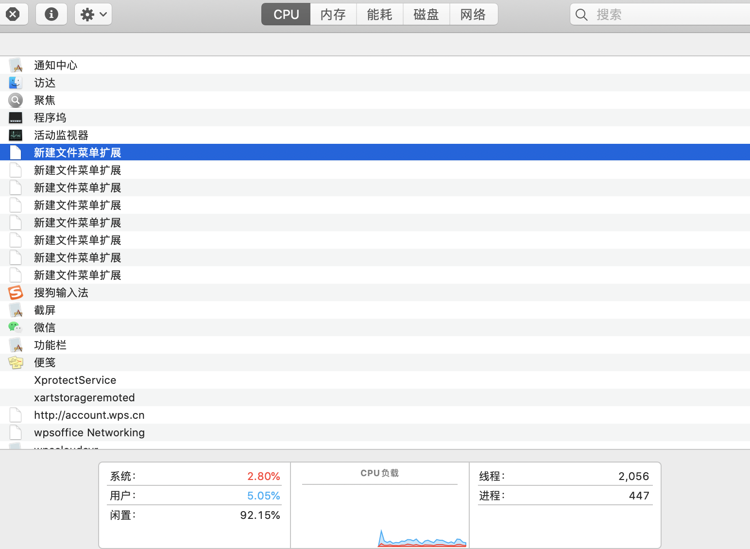750x549 pixels.
Task: Open the process info inspector button
Action: (x=51, y=15)
